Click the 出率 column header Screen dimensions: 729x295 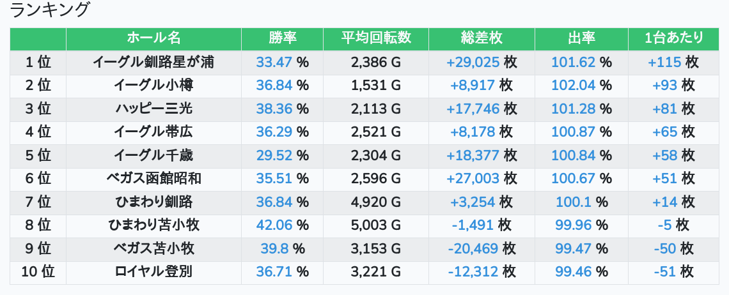581,38
